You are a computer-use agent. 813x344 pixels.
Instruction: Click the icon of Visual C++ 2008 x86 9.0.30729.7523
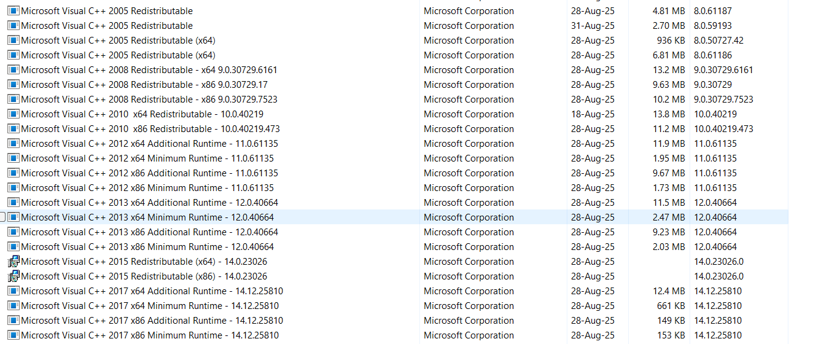(x=14, y=100)
